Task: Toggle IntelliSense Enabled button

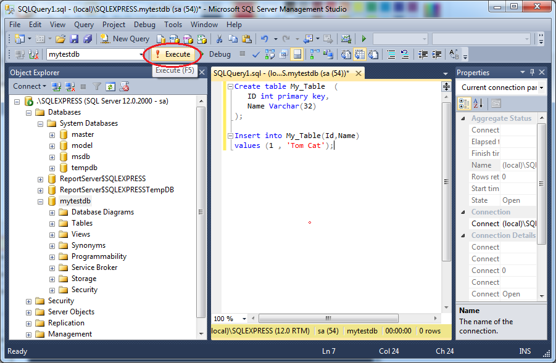Action: coord(297,54)
